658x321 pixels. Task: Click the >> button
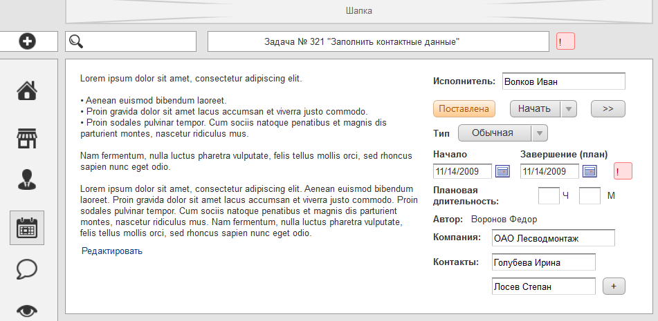[608, 109]
